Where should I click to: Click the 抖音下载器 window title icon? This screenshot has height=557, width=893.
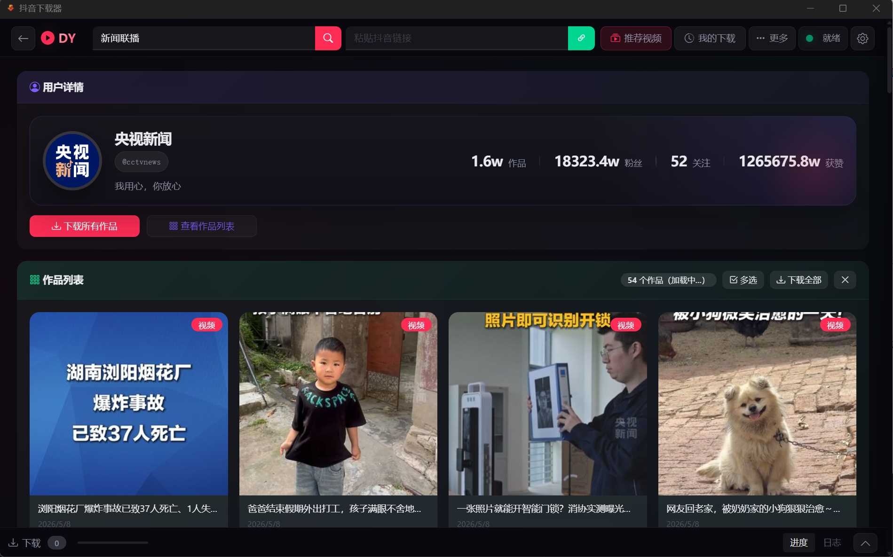pos(11,8)
